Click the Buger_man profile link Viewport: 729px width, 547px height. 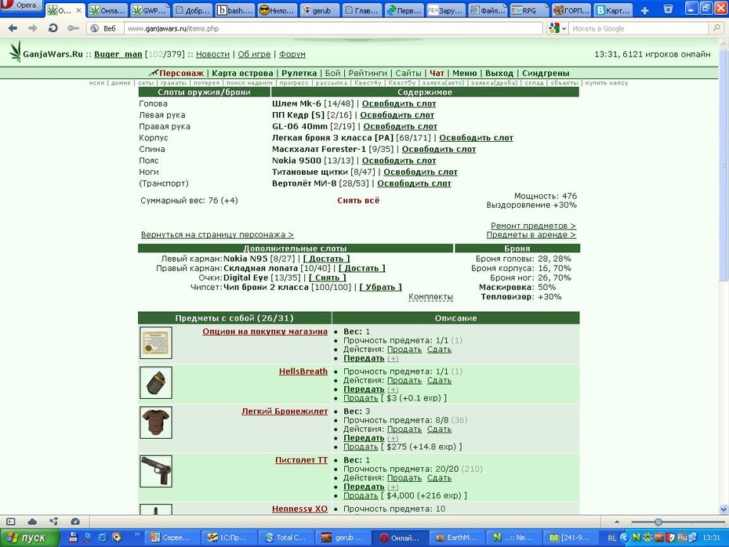click(118, 54)
